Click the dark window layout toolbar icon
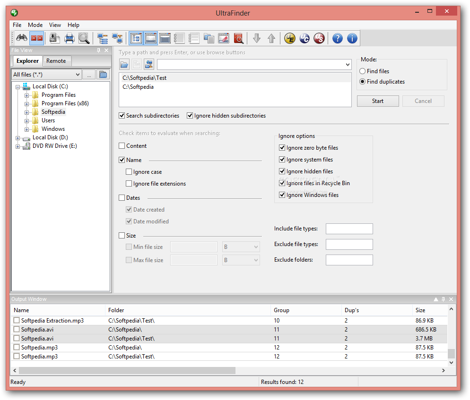Screen dimensions: 470x400 click(165, 38)
